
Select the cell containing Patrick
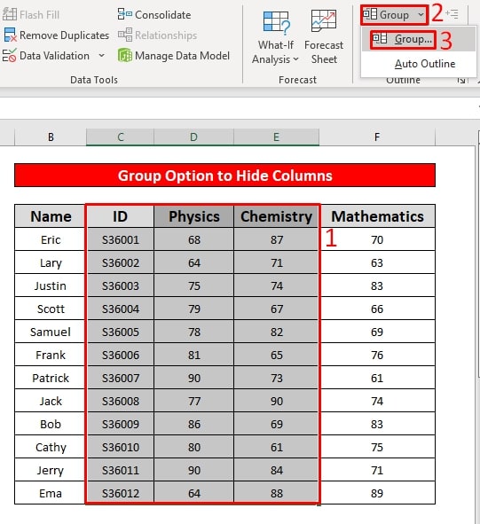51,378
